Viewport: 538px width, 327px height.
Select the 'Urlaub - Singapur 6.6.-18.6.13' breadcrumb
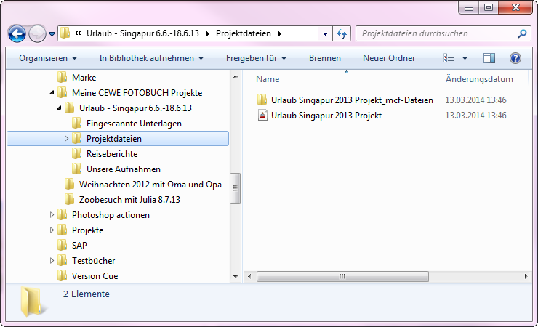(x=142, y=33)
